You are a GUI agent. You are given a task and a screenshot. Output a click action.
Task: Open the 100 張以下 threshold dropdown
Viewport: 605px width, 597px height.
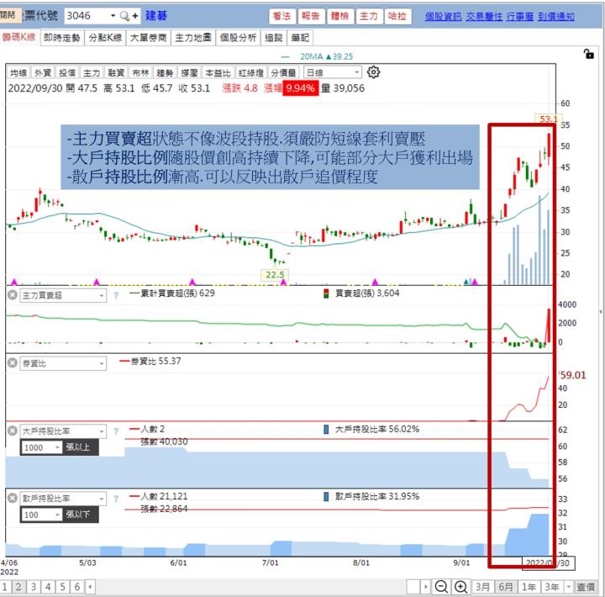42,515
